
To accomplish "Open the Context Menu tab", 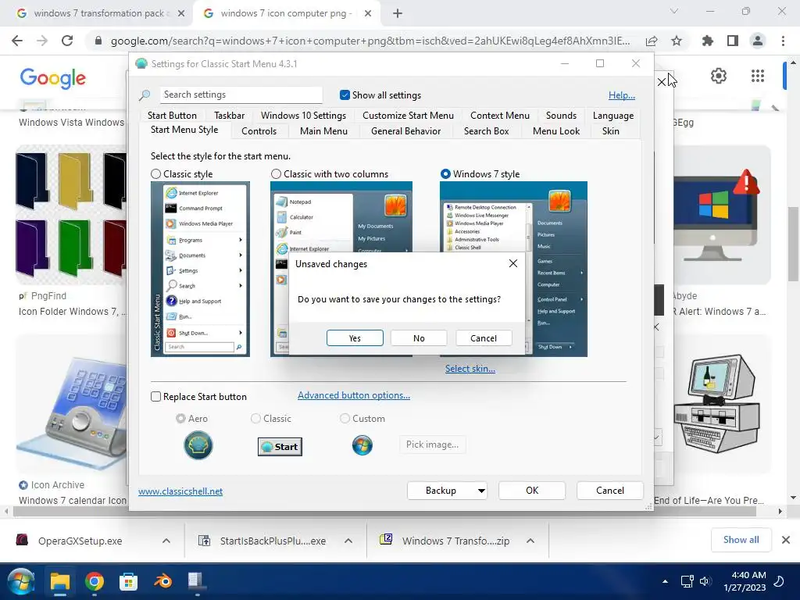I will [499, 116].
